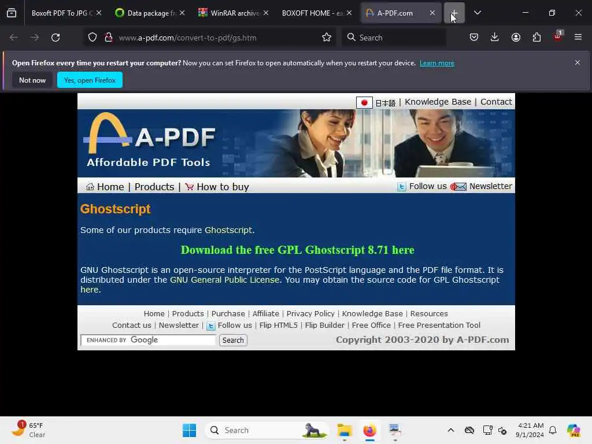Click the Newsletter envelope icon
The width and height of the screenshot is (592, 444).
pos(458,187)
